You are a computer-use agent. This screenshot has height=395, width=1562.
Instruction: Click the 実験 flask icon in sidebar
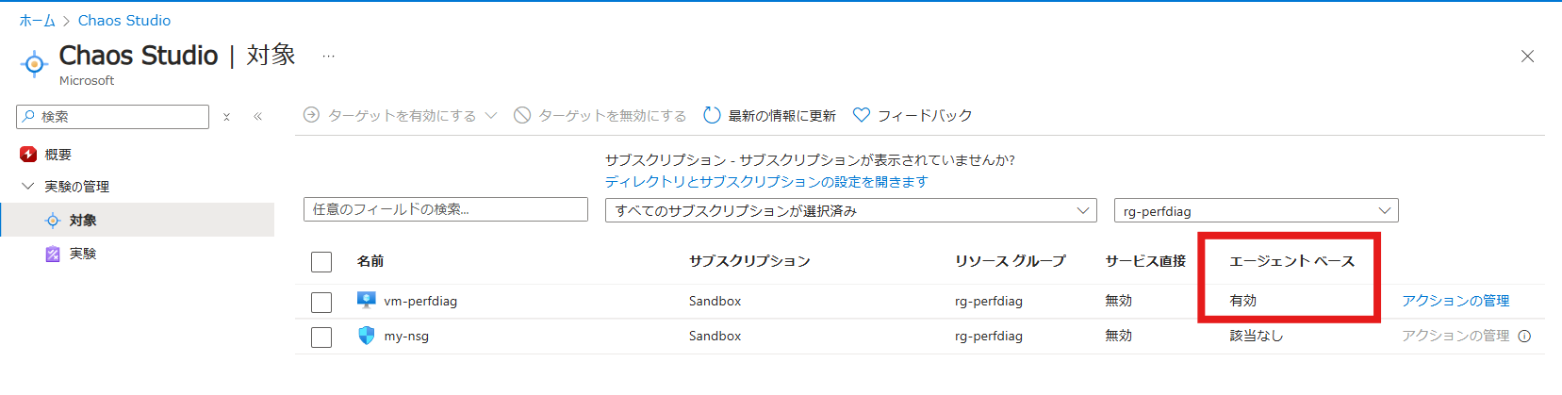point(53,254)
